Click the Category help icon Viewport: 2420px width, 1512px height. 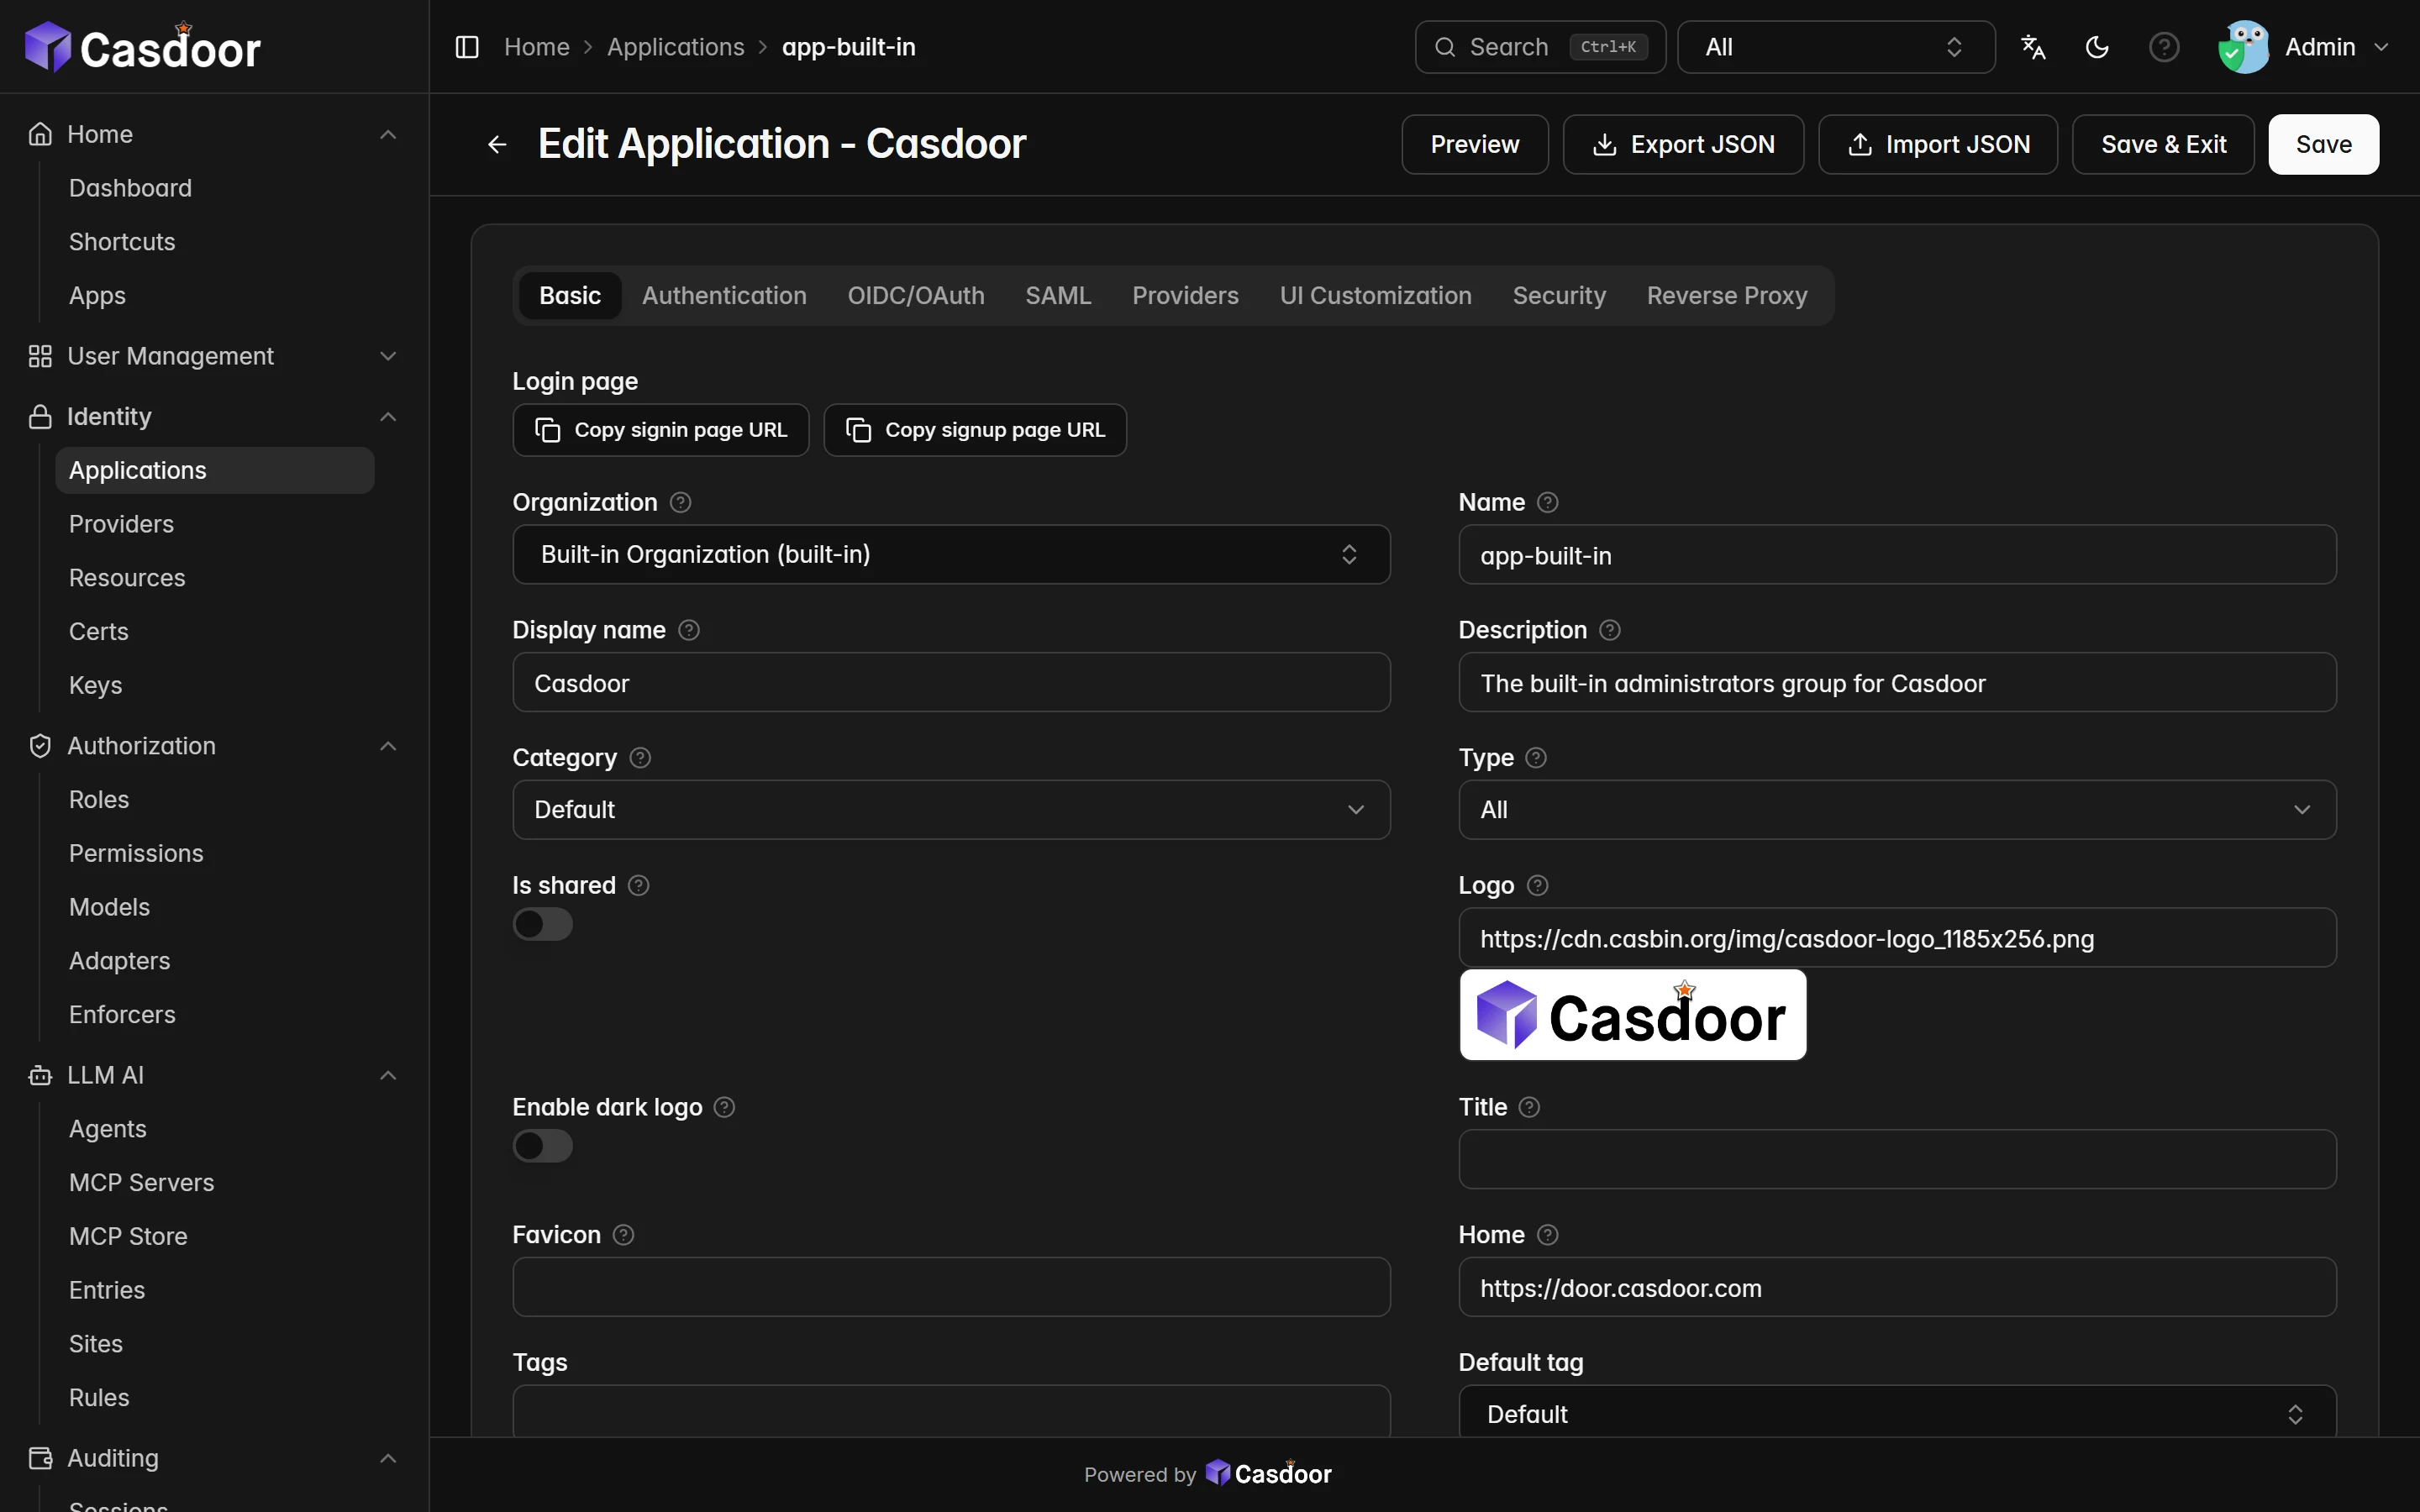pos(640,758)
